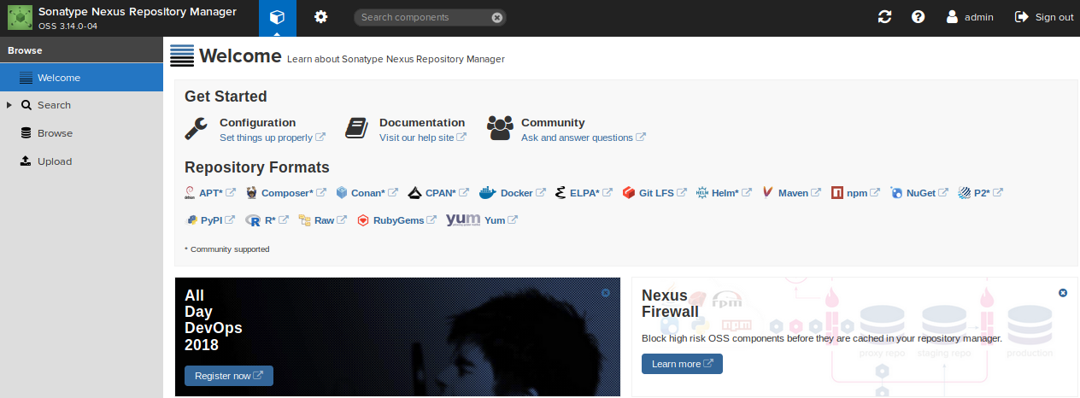Open the Yum format link
1080x398 pixels.
501,219
